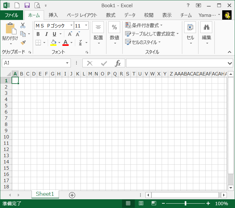The height and width of the screenshot is (208, 235).
Task: Open the 数式 tab
Action: pyautogui.click(x=111, y=15)
